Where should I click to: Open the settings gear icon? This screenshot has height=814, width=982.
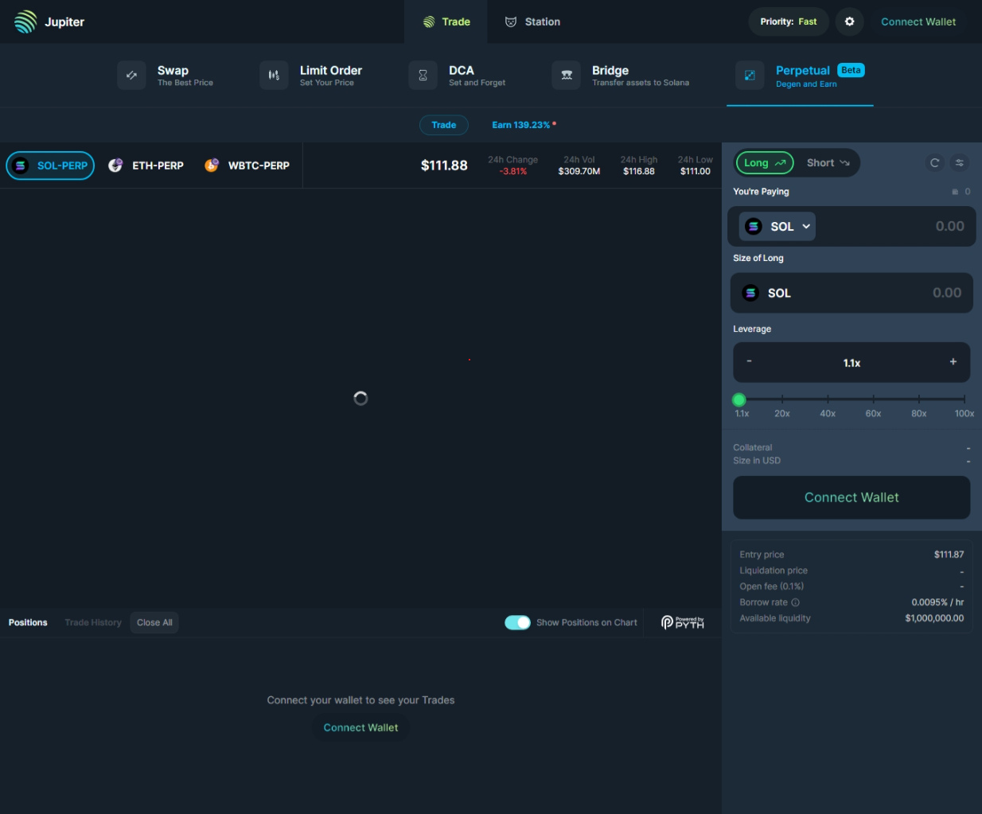849,21
